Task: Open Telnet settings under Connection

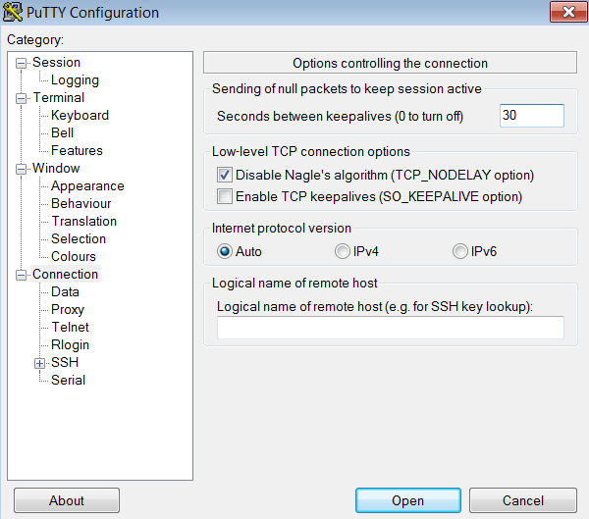Action: 71,327
